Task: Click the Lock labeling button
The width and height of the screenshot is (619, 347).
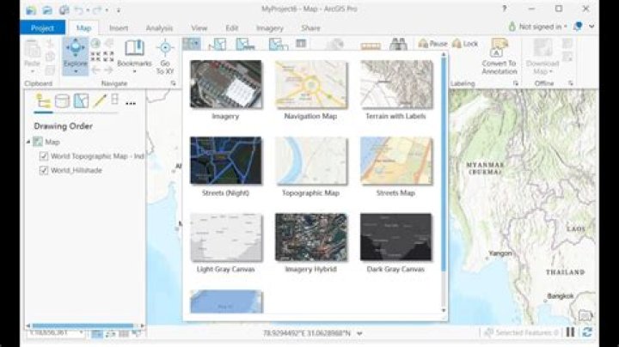Action: 465,43
